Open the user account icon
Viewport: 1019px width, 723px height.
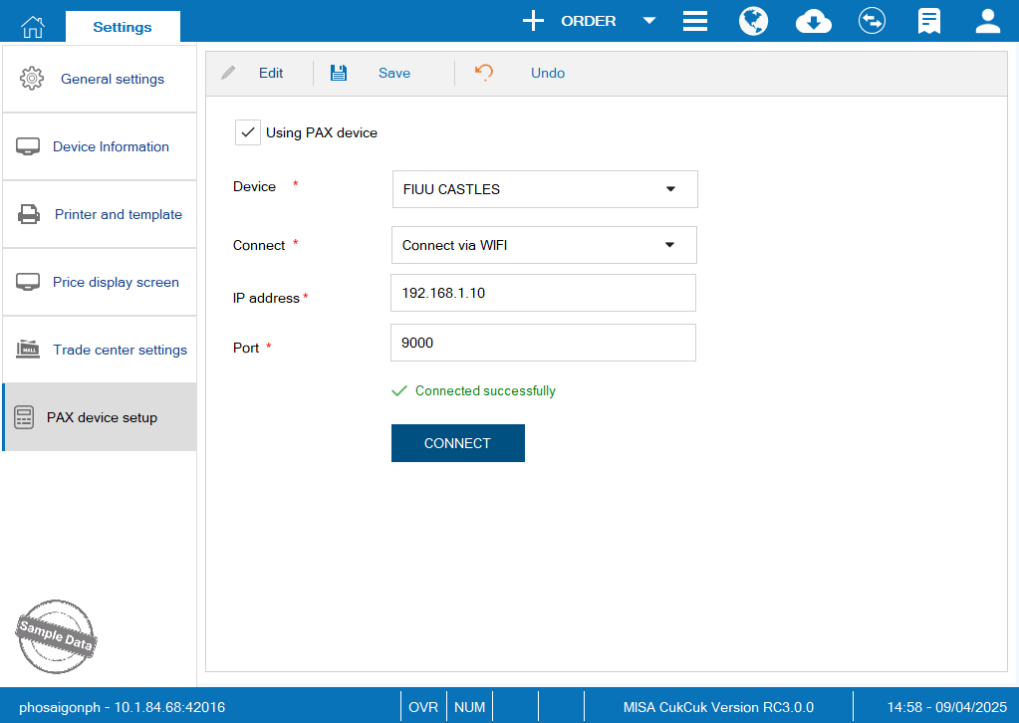click(x=987, y=21)
